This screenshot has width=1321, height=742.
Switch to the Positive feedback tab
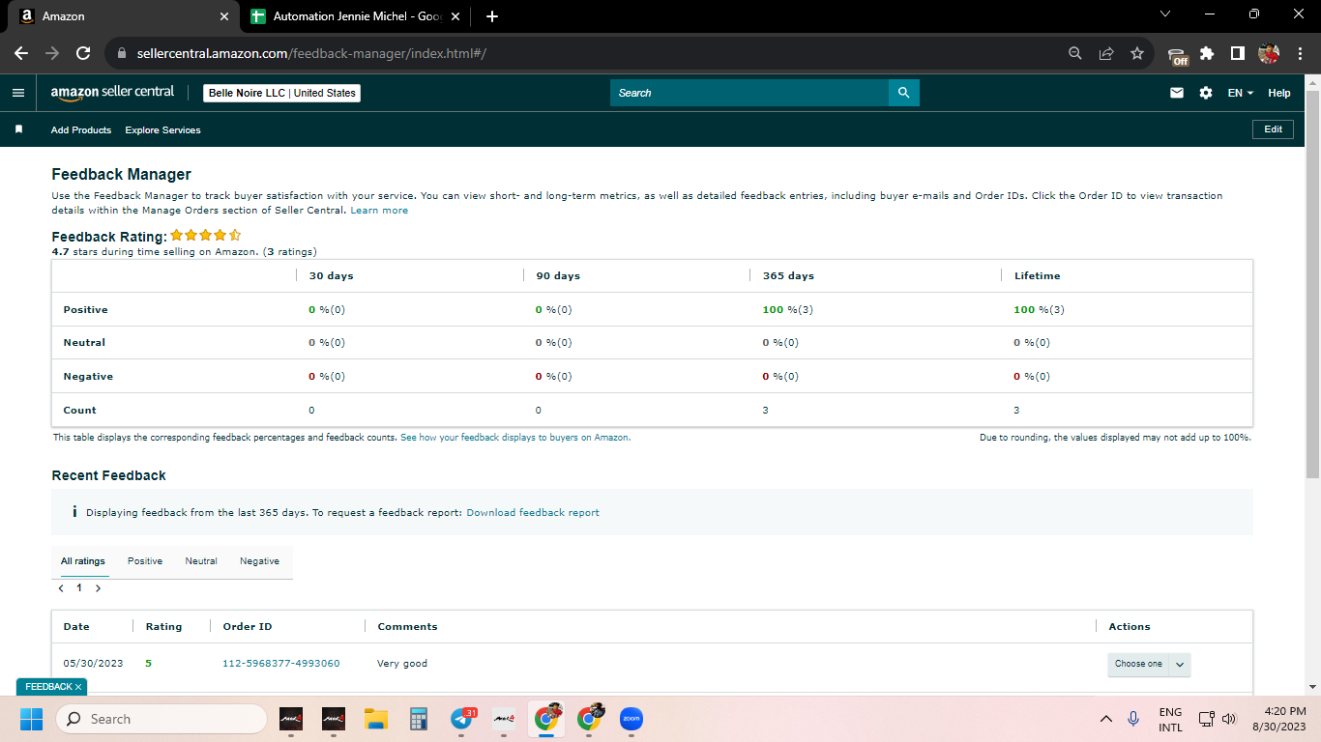pos(145,561)
